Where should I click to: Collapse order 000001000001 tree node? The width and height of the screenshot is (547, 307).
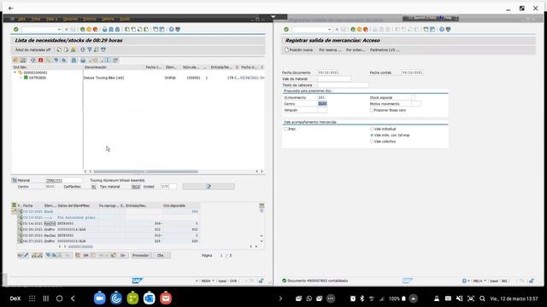click(15, 72)
